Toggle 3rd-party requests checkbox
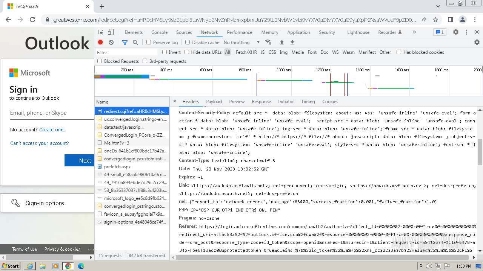483x271 pixels. point(145,61)
